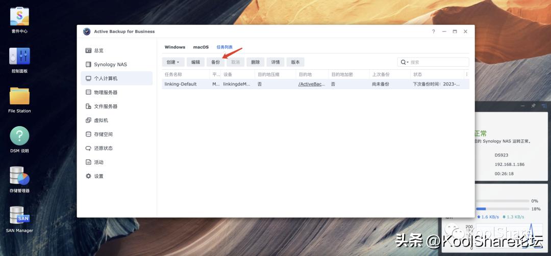Click the magnifier icon in search box
This screenshot has width=551, height=256.
(x=403, y=62)
